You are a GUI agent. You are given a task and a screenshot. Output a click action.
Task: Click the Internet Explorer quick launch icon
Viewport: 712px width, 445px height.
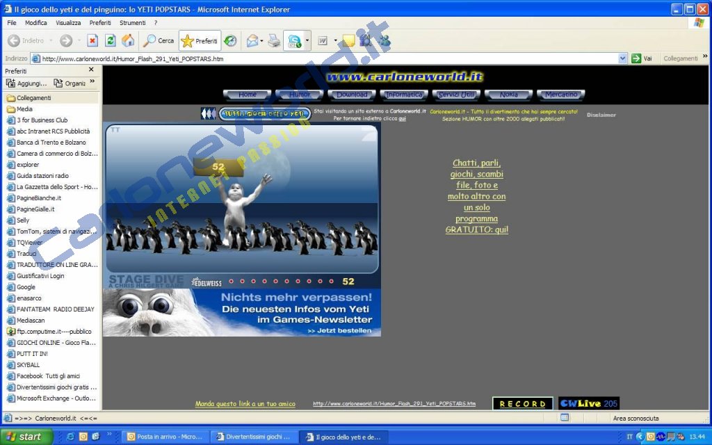coord(70,437)
